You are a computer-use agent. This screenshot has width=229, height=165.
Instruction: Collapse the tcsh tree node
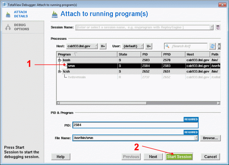(59, 72)
